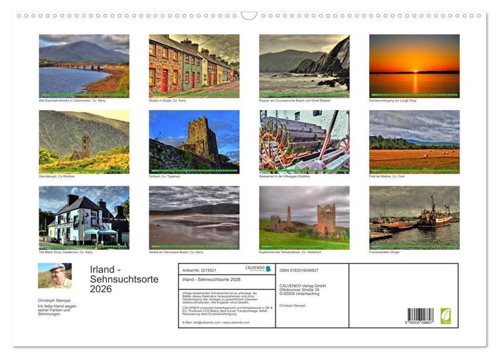
Task: Click the caption 'Sonnenuntergang am Lough Derg'
Action: point(392,101)
